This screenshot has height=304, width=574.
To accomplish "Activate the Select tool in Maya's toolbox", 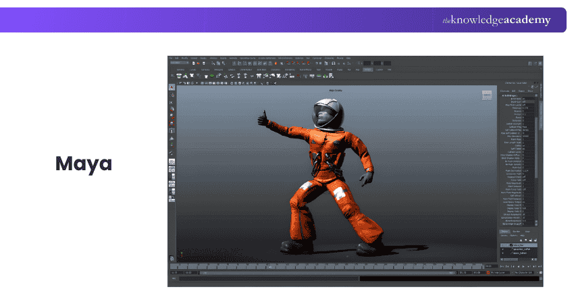I will 172,87.
